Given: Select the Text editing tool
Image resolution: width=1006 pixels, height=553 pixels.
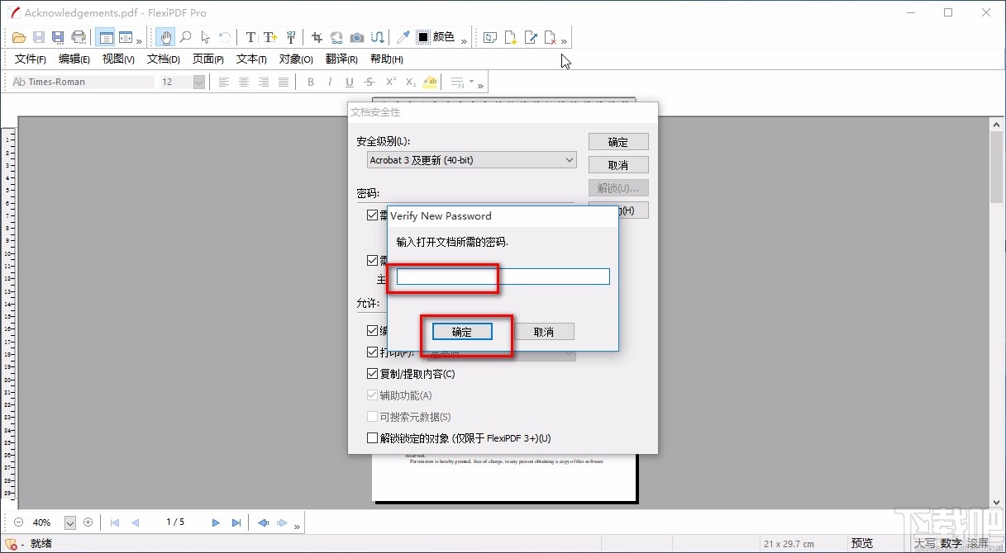Looking at the screenshot, I should tap(250, 36).
